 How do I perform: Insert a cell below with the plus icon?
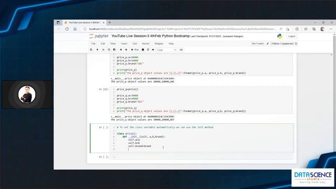click(97, 50)
